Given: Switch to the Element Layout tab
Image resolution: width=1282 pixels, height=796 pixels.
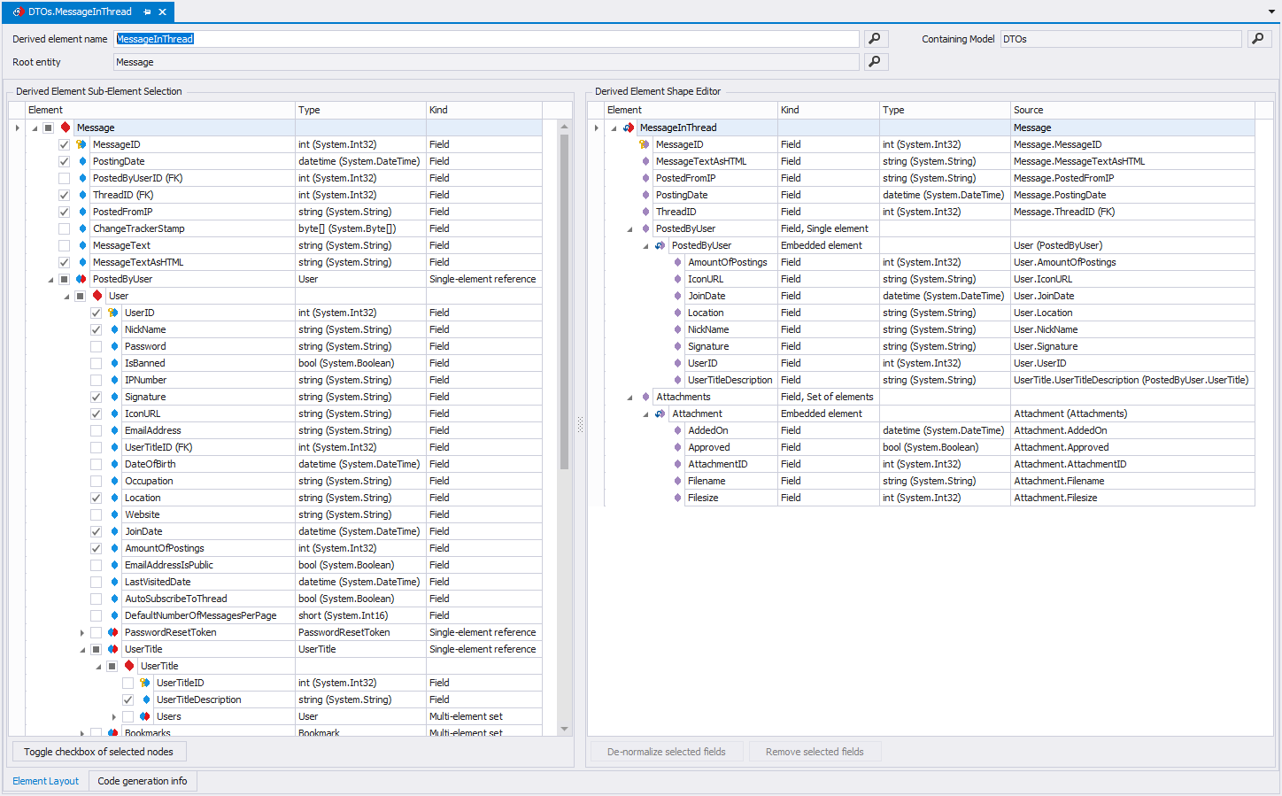Looking at the screenshot, I should (46, 781).
